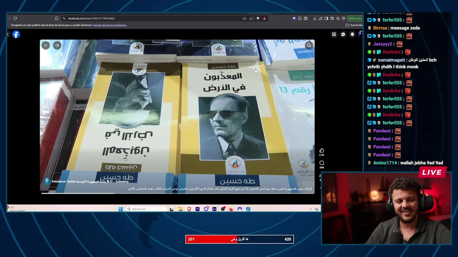Viewport: 458px width, 257px height.
Task: Open Premiere Pro from the taskbar
Action: 198,209
